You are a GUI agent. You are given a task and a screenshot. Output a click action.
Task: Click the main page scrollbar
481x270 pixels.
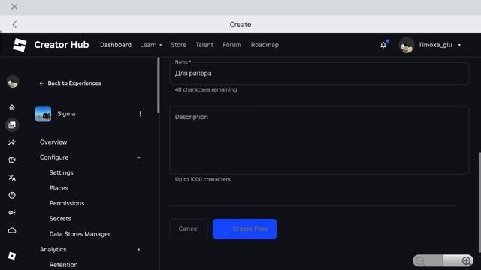pyautogui.click(x=479, y=202)
